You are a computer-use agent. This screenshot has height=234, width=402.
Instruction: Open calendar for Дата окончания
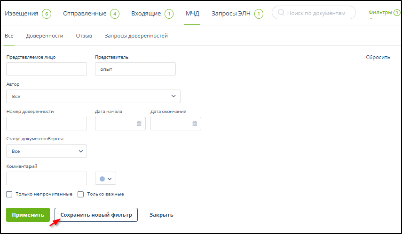pyautogui.click(x=195, y=124)
